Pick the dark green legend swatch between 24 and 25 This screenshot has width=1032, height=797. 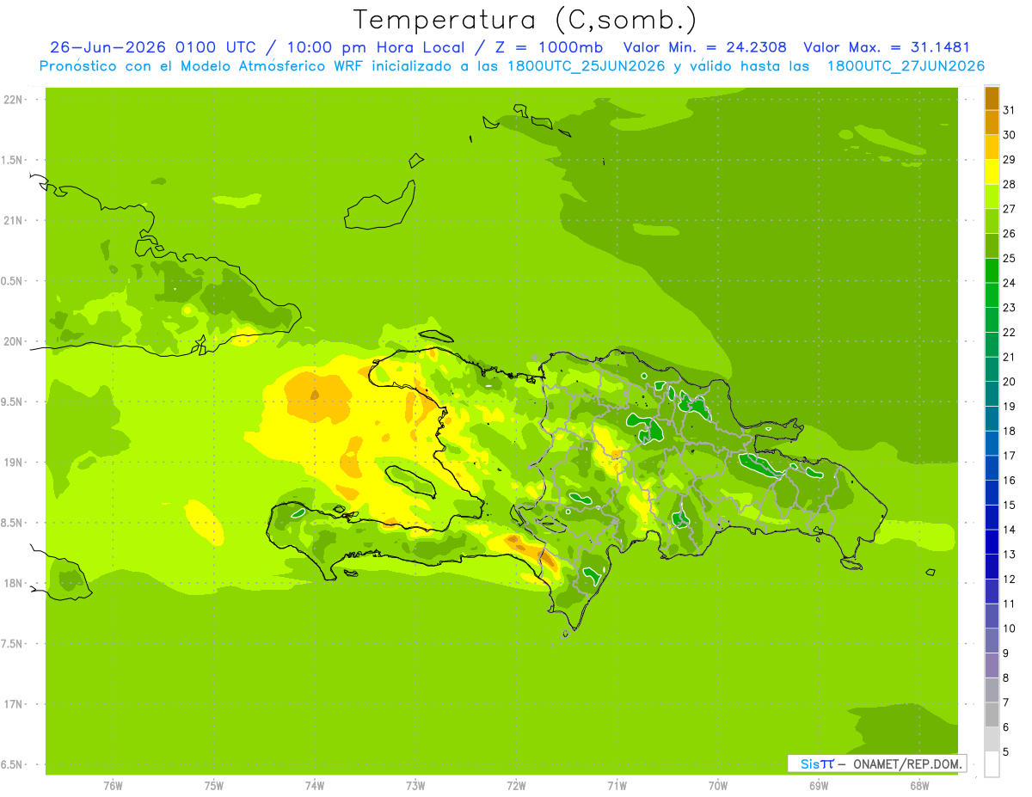pos(992,271)
